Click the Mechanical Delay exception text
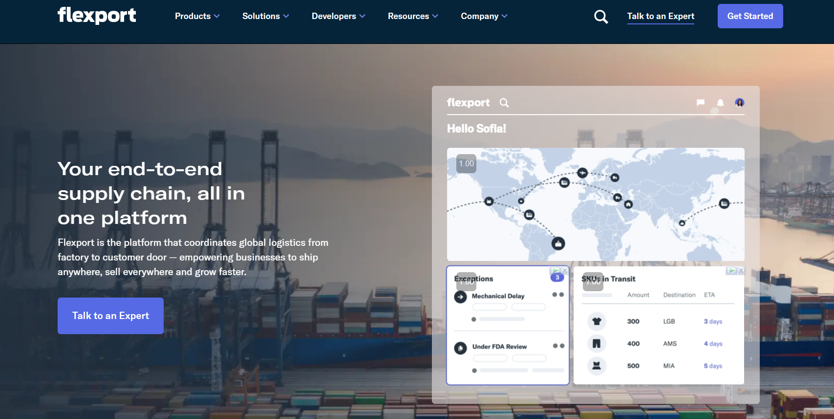Viewport: 834px width, 419px height. point(498,296)
